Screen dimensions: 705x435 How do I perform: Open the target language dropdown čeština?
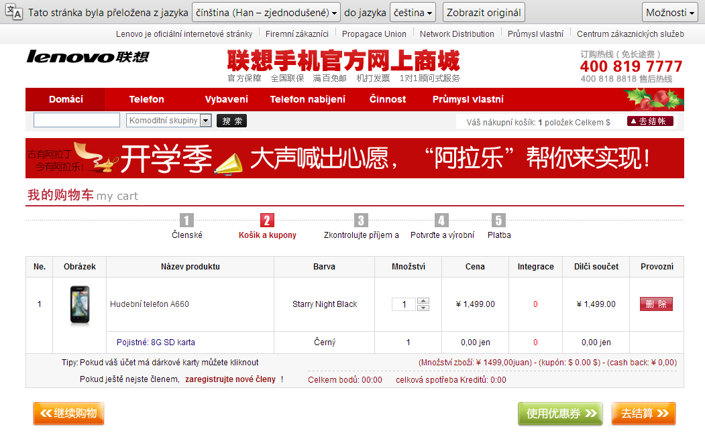(413, 13)
